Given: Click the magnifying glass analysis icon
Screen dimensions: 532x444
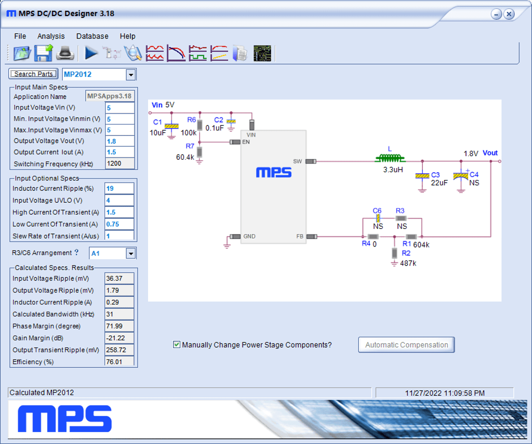Looking at the screenshot, I should coord(133,53).
